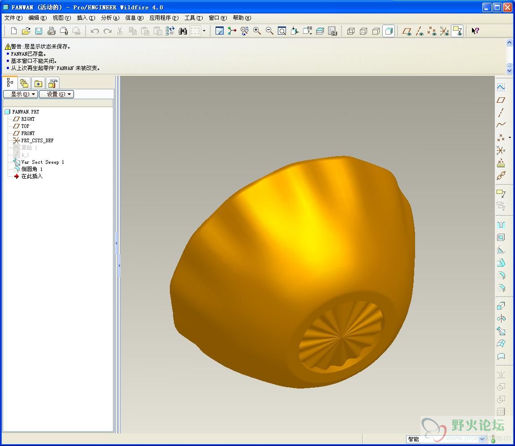
Task: Switch to the Folder Browser navigator tab
Action: 24,83
